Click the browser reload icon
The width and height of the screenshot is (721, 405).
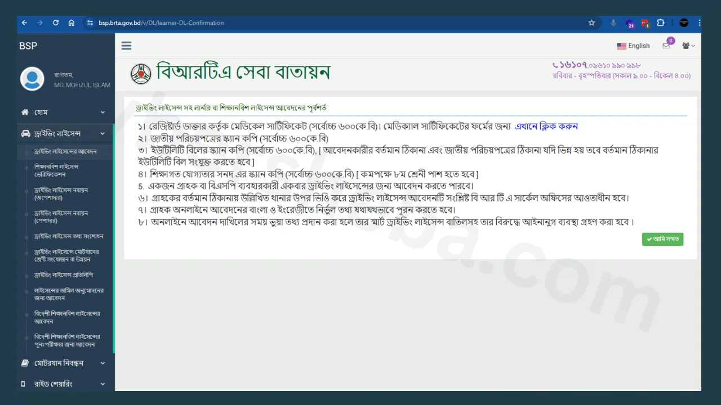click(55, 22)
